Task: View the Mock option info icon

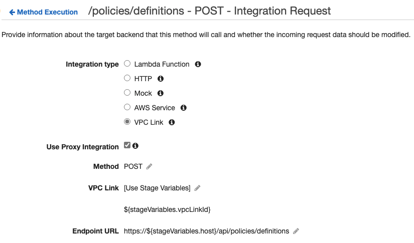Action: 160,93
